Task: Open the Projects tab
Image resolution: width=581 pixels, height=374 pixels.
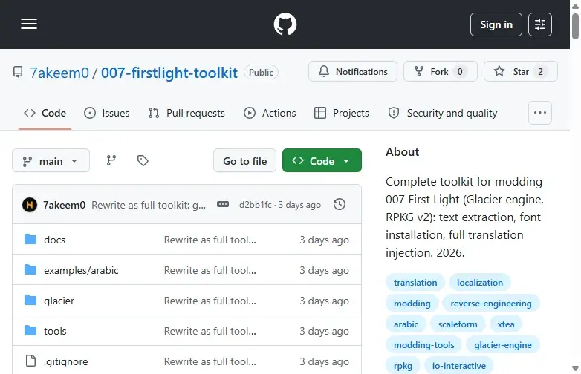Action: tap(341, 113)
